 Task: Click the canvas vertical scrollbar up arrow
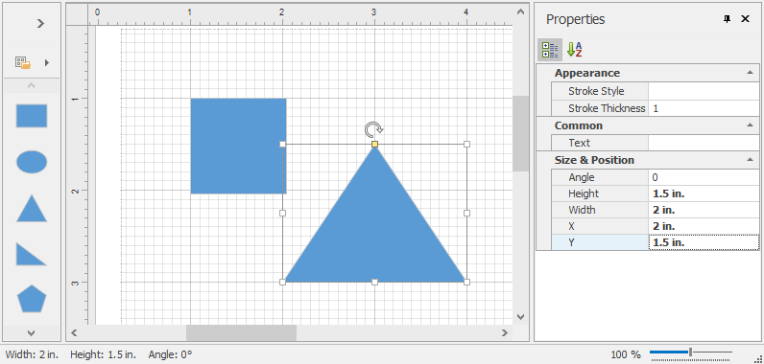point(520,11)
